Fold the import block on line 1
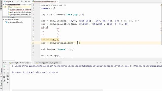 pyautogui.click(x=40, y=5)
